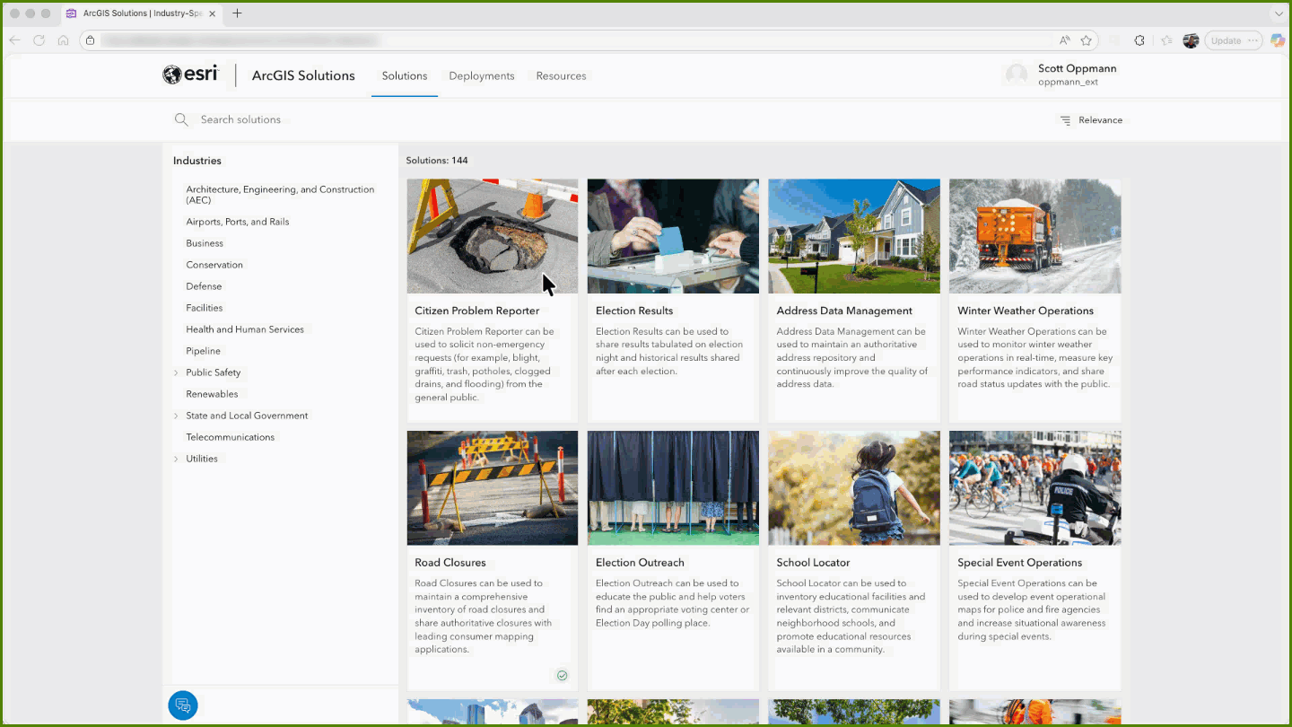
Task: Open the Citizen Problem Reporter pothole thumbnail
Action: (x=493, y=236)
